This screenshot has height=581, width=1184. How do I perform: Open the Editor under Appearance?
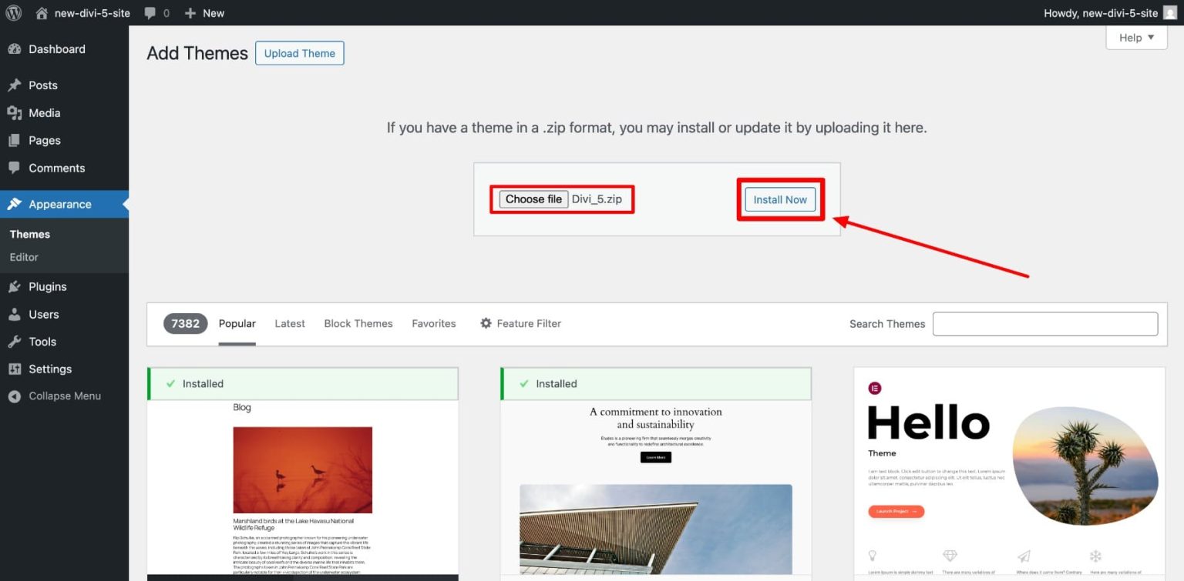[23, 257]
